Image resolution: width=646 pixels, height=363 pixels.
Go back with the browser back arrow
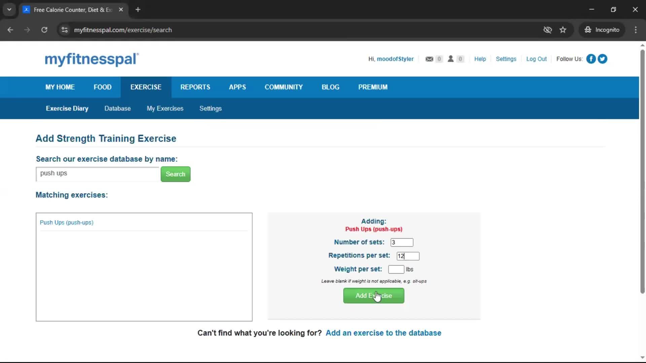(10, 30)
